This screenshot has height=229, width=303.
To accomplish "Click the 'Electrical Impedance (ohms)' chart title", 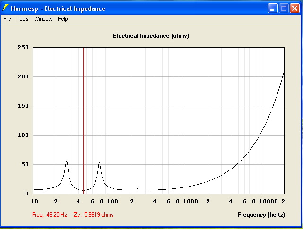I will [x=151, y=36].
